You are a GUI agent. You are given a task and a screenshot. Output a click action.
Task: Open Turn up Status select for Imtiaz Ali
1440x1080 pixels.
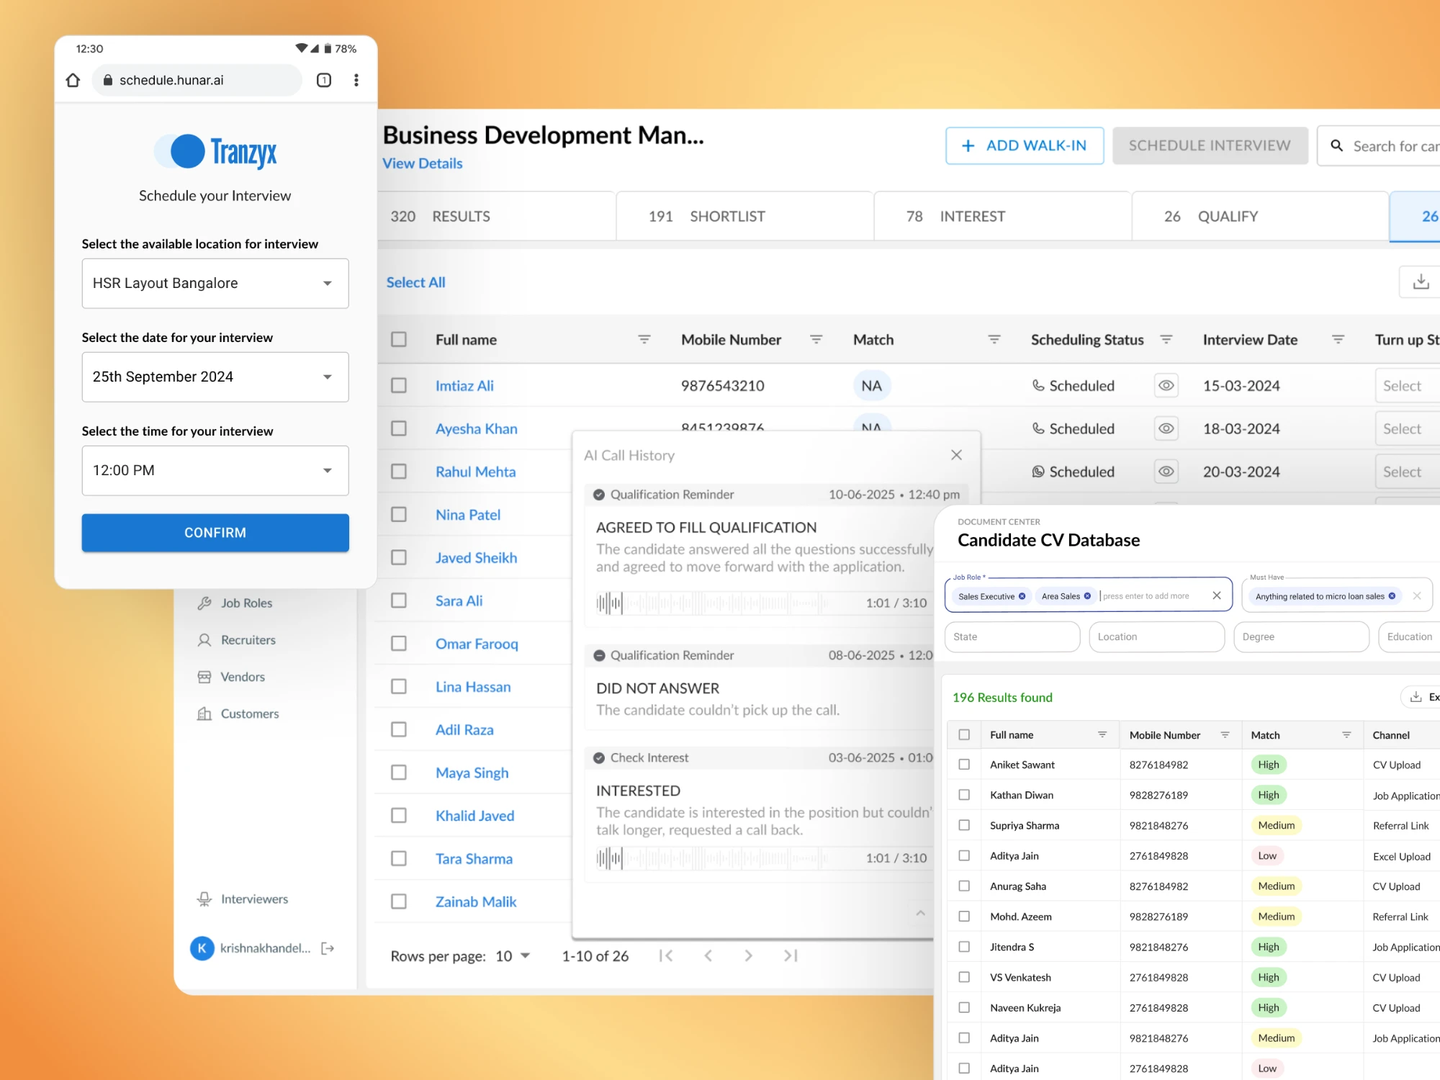[1408, 385]
